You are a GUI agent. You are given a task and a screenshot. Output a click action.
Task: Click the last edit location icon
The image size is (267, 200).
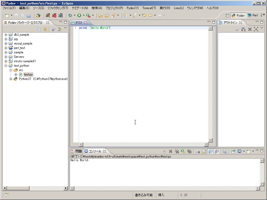(x=144, y=15)
